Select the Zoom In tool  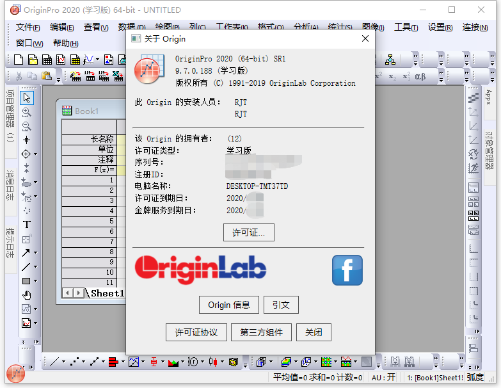(26, 112)
